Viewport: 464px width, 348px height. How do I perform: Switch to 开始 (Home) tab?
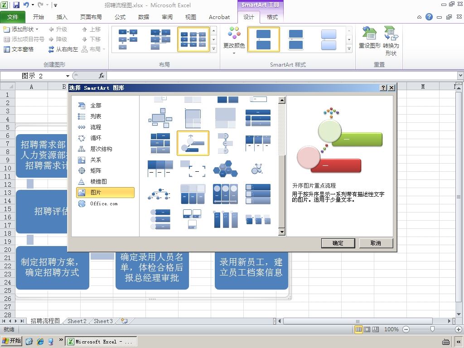click(x=38, y=17)
